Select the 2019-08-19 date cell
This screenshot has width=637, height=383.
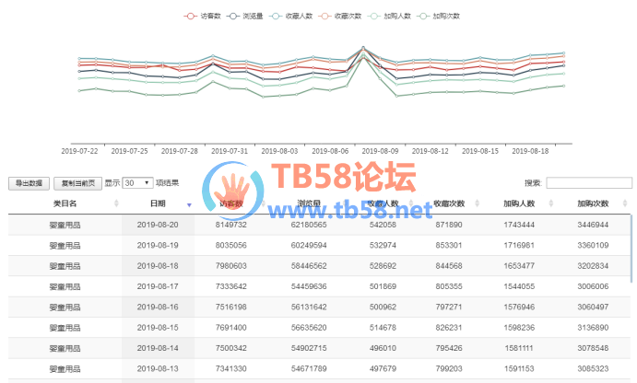coord(158,246)
